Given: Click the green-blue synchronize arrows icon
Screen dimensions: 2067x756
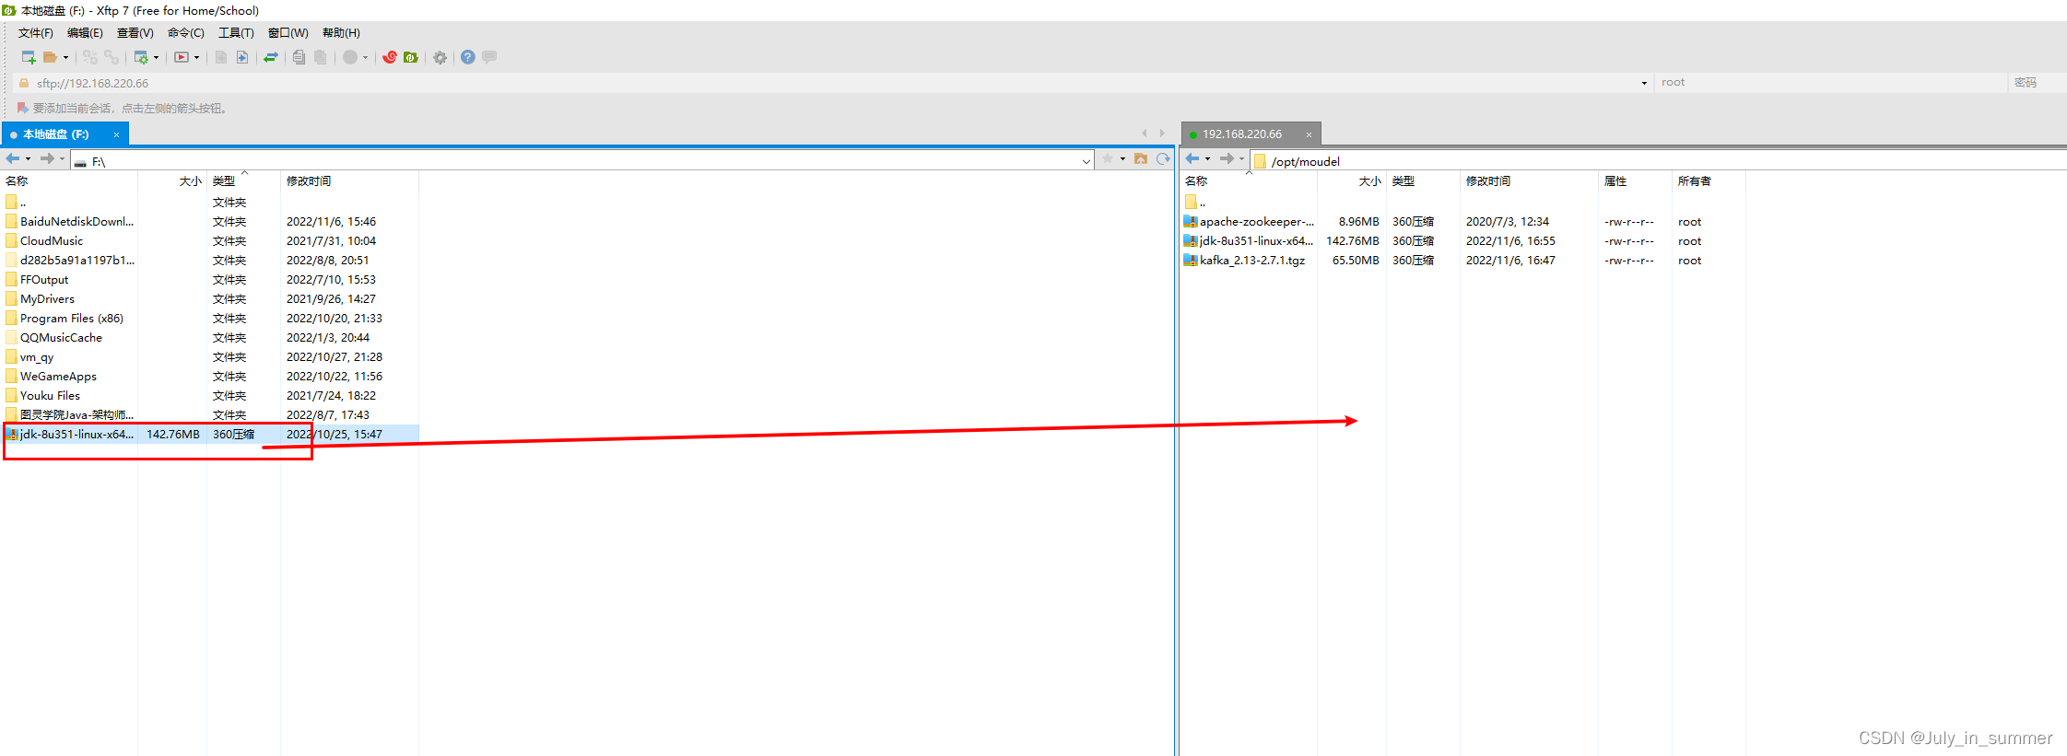Looking at the screenshot, I should coord(271,57).
